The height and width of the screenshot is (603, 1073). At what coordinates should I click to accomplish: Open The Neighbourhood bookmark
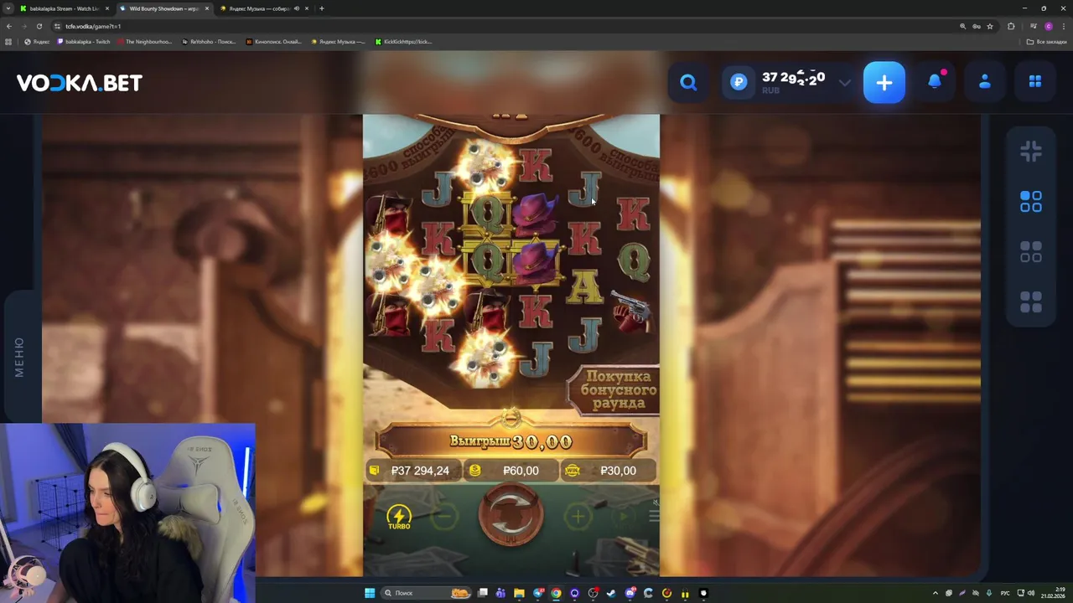[144, 41]
